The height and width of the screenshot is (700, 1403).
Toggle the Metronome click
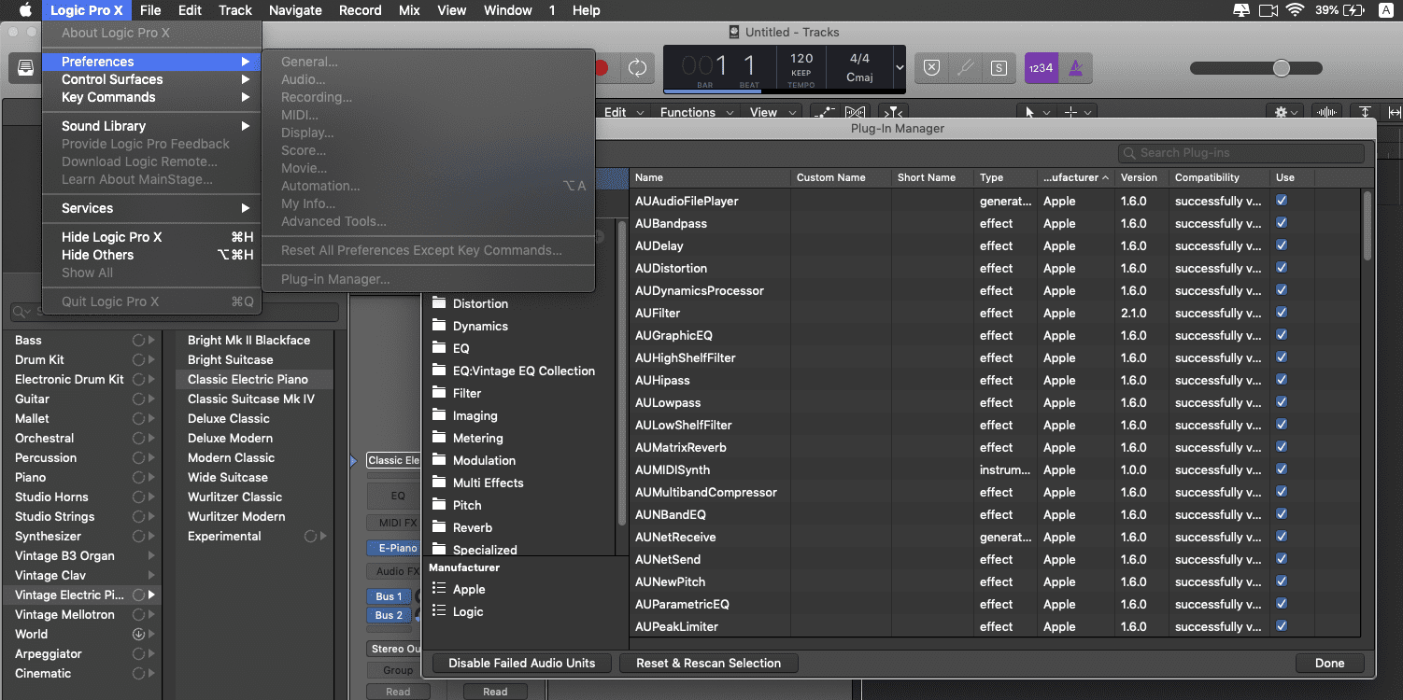point(1075,67)
